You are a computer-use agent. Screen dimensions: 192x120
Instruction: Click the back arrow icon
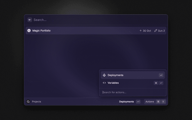click(x=30, y=20)
